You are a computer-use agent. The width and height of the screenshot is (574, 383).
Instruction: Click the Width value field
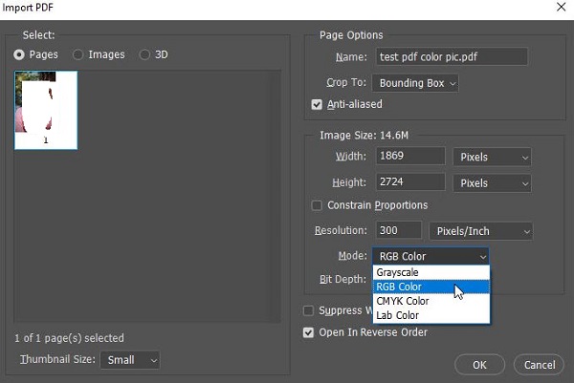click(410, 156)
